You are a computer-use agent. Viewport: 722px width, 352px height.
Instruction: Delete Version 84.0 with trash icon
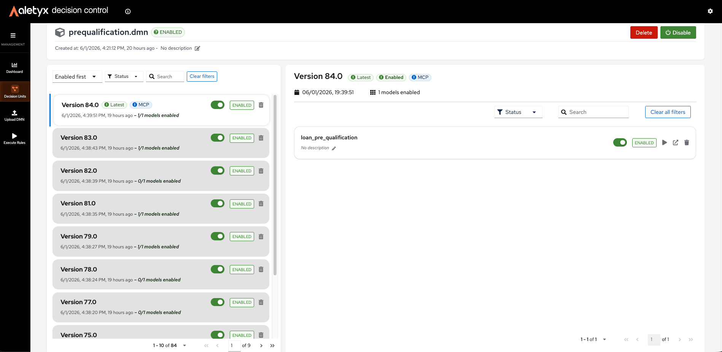click(x=261, y=105)
